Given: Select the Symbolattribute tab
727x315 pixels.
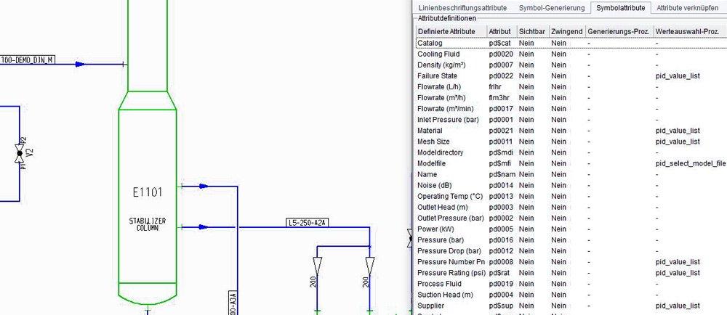Looking at the screenshot, I should (620, 8).
